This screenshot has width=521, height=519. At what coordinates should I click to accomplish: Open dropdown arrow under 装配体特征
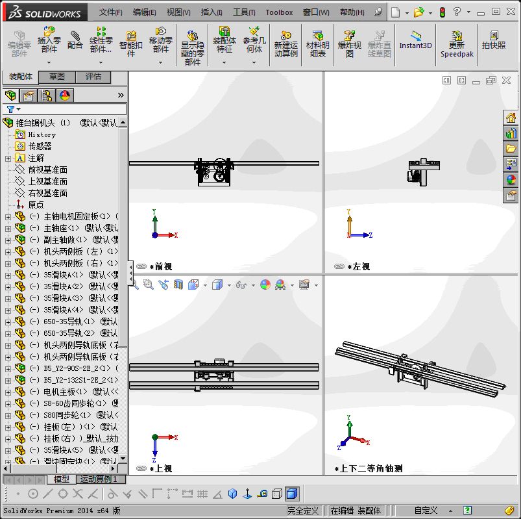[x=224, y=62]
